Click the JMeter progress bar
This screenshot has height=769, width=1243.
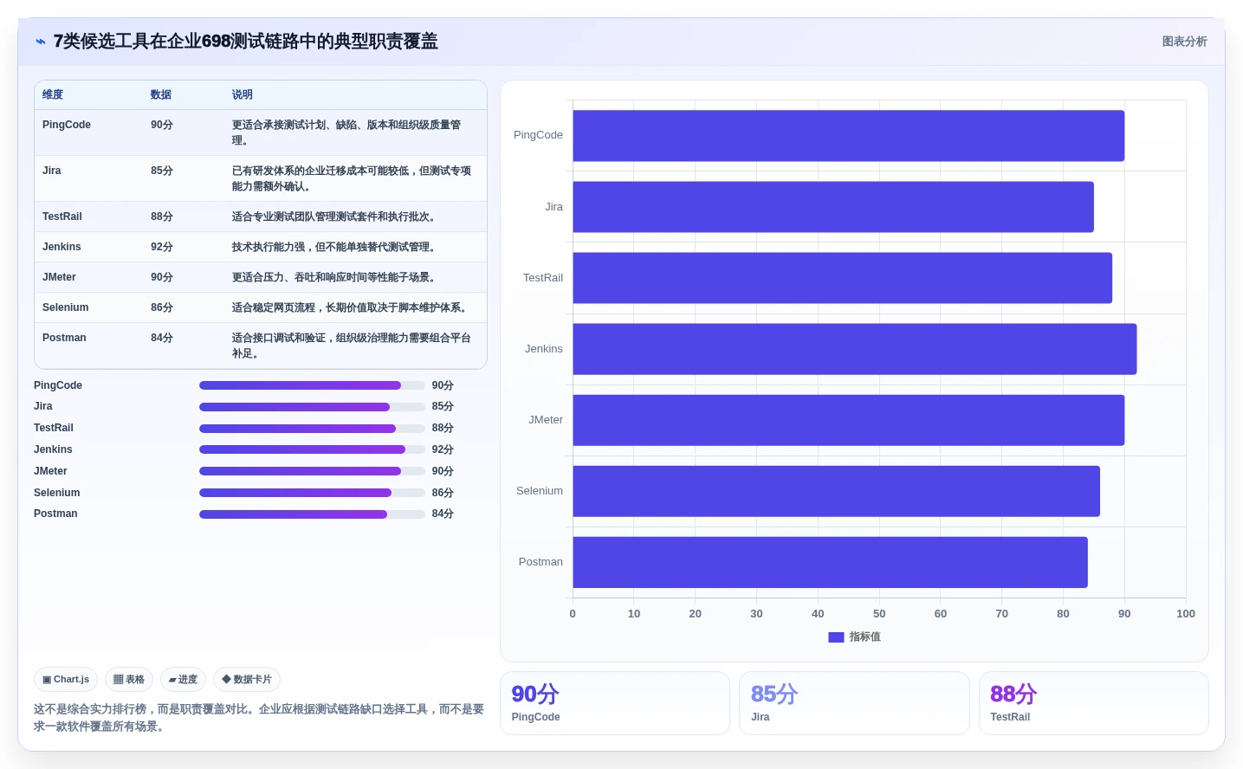[312, 471]
